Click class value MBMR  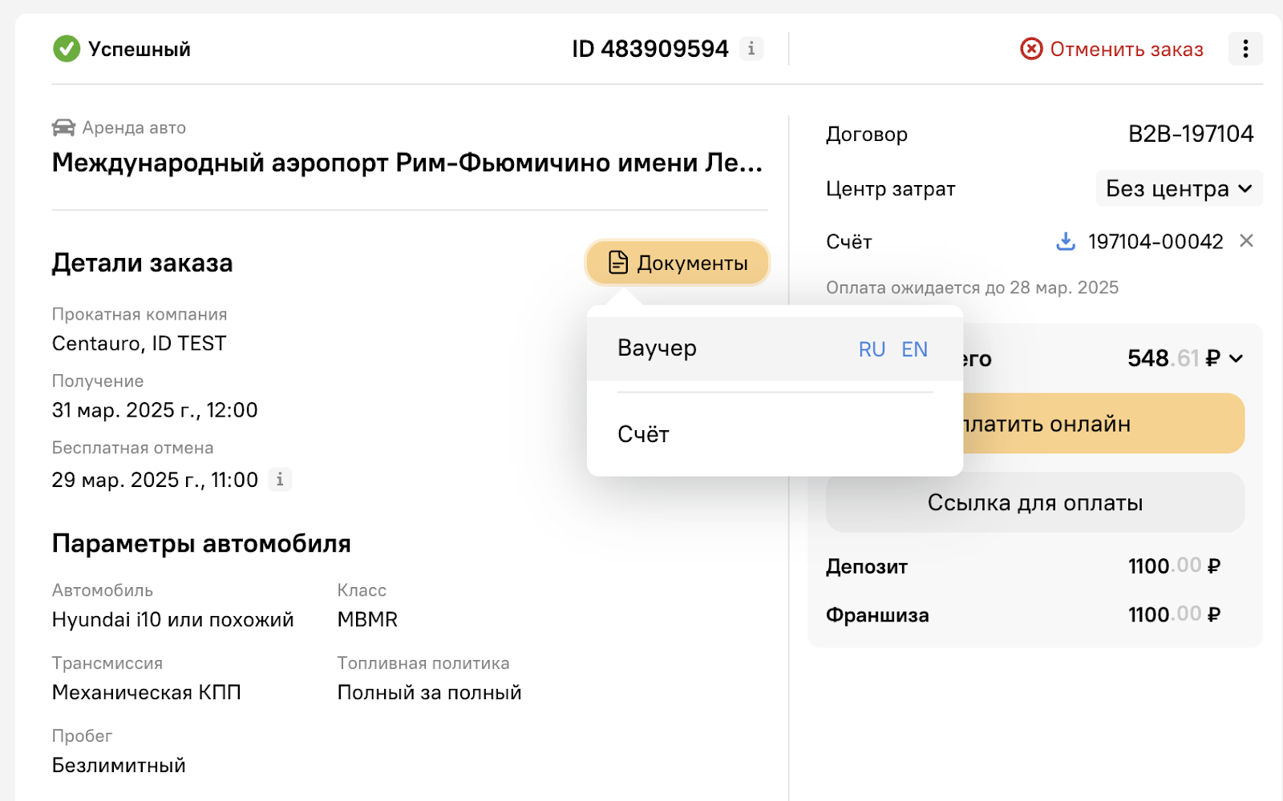click(x=367, y=619)
